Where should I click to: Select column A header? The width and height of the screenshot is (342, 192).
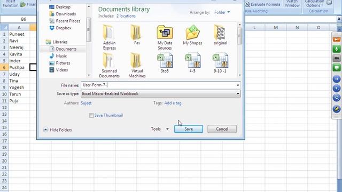coord(19,27)
